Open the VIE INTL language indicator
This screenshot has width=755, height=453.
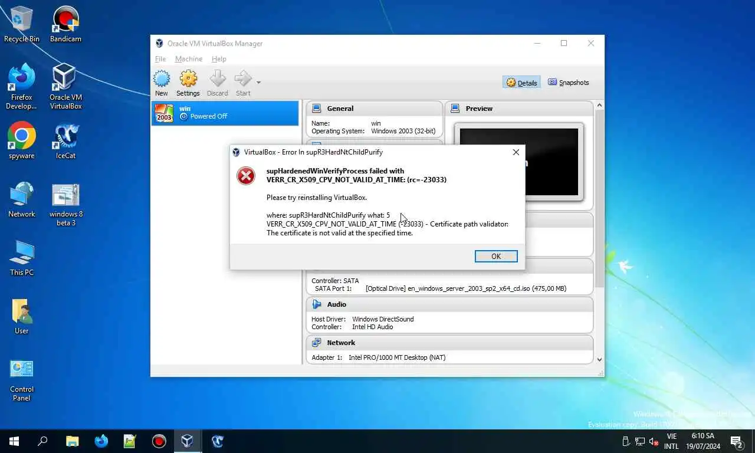click(671, 441)
